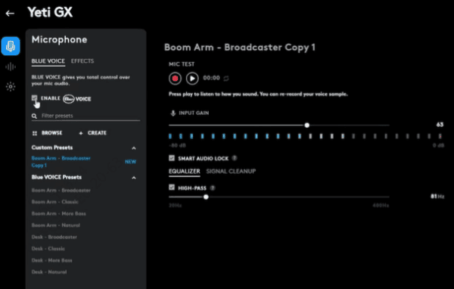The width and height of the screenshot is (454, 289).
Task: Click the Input Gain value 63
Action: pos(440,125)
